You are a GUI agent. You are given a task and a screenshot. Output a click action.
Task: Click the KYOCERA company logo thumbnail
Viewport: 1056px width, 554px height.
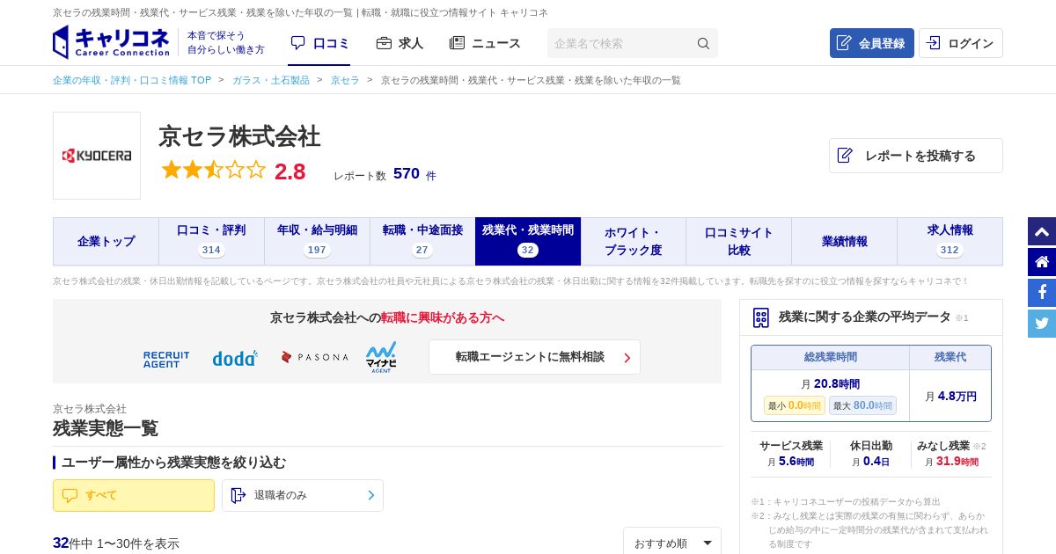click(97, 156)
